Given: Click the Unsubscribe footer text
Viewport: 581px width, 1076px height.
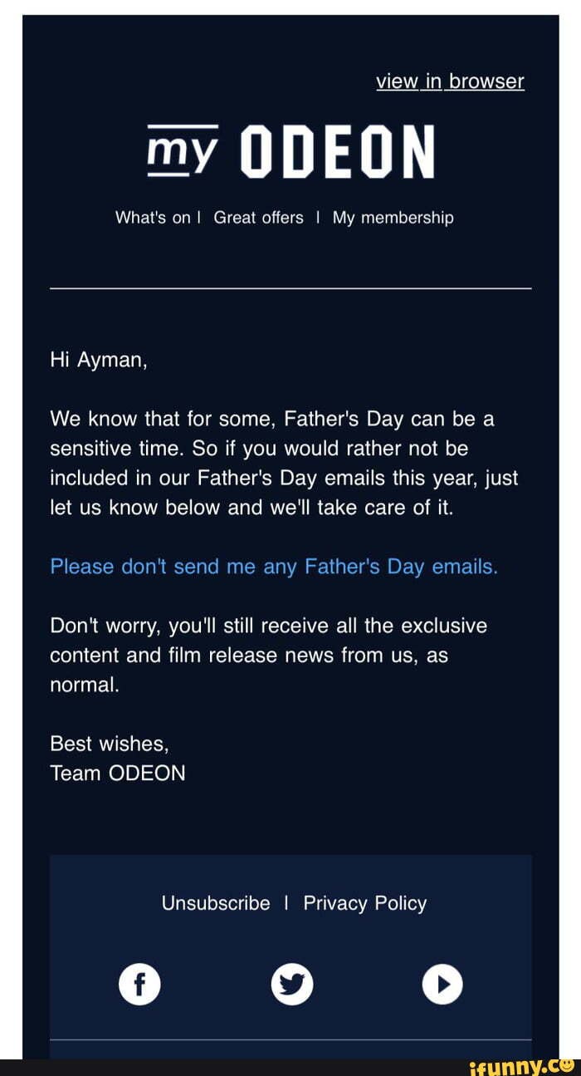Looking at the screenshot, I should (x=216, y=903).
